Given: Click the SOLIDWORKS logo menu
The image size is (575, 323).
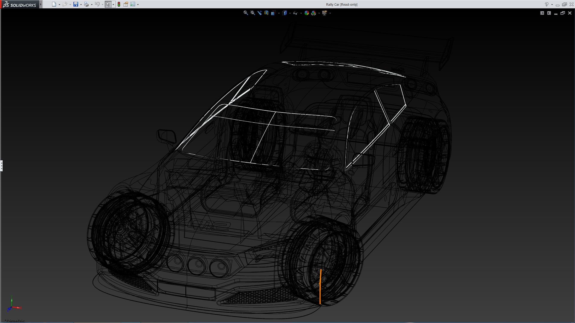Looking at the screenshot, I should [20, 4].
